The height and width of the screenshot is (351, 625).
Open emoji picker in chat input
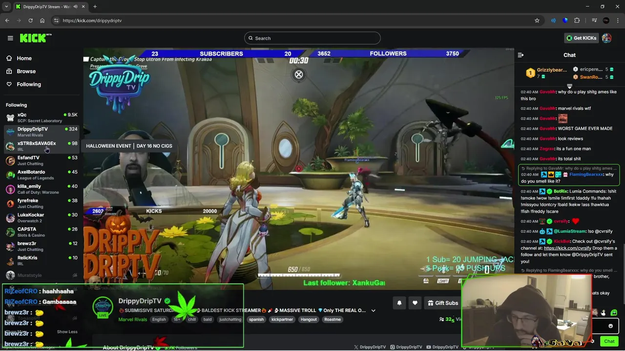(x=610, y=326)
